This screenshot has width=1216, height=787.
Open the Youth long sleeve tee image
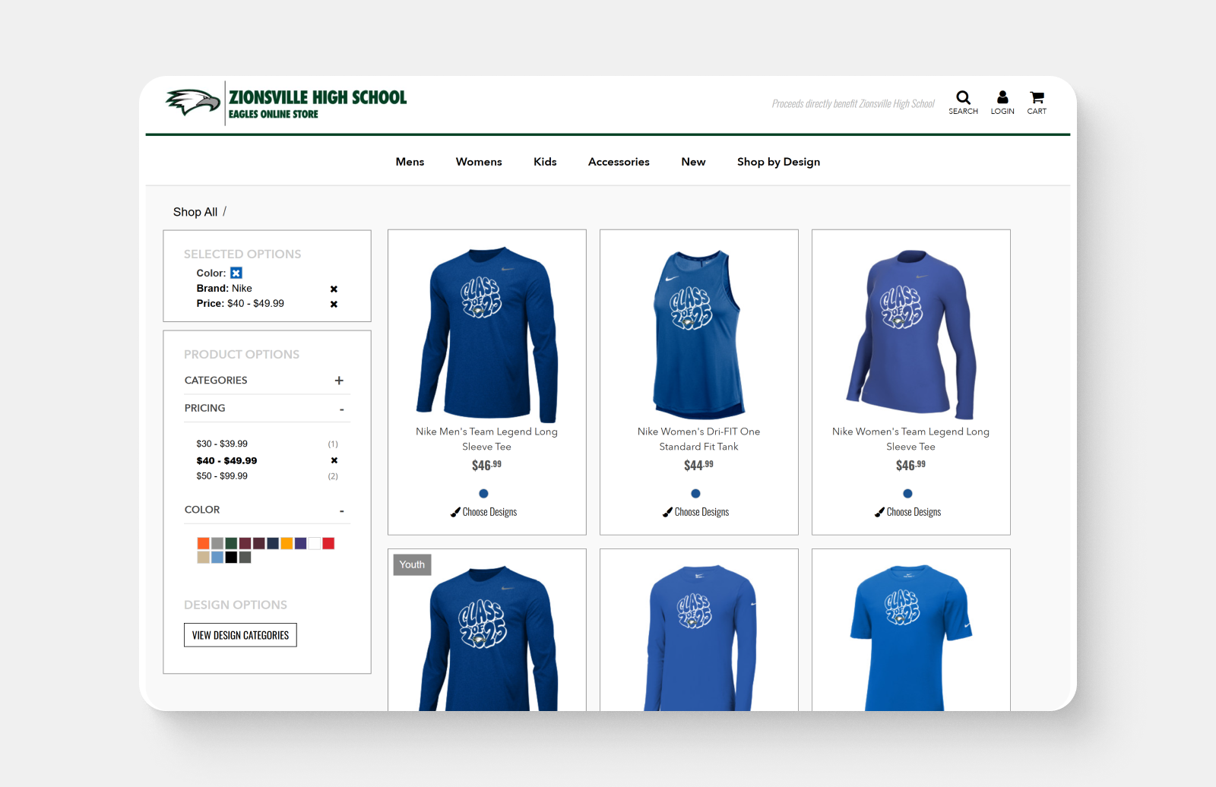(x=487, y=638)
